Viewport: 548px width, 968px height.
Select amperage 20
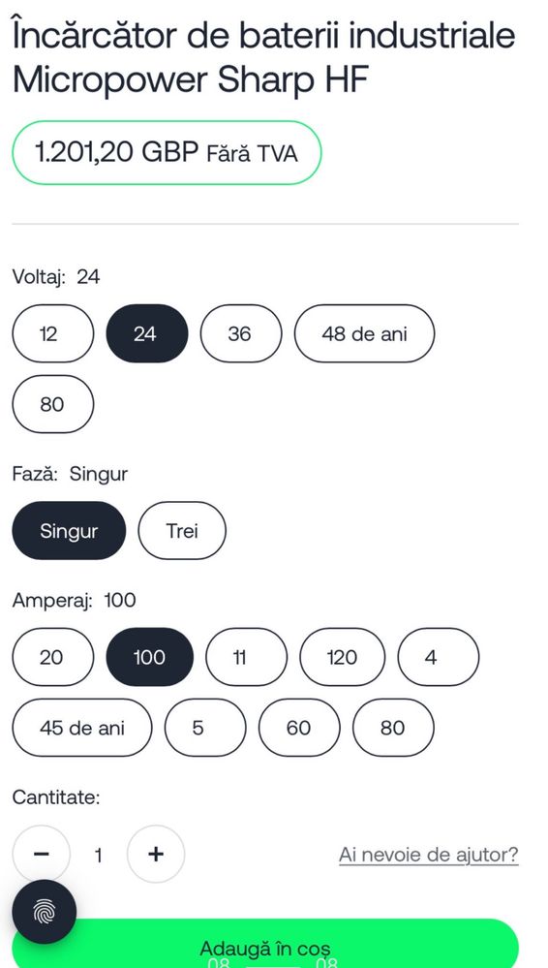click(53, 657)
